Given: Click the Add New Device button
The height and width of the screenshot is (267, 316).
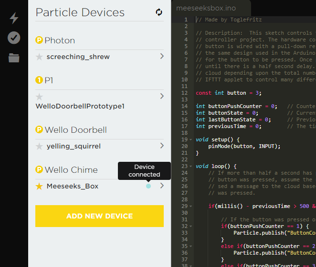Looking at the screenshot, I should click(99, 216).
